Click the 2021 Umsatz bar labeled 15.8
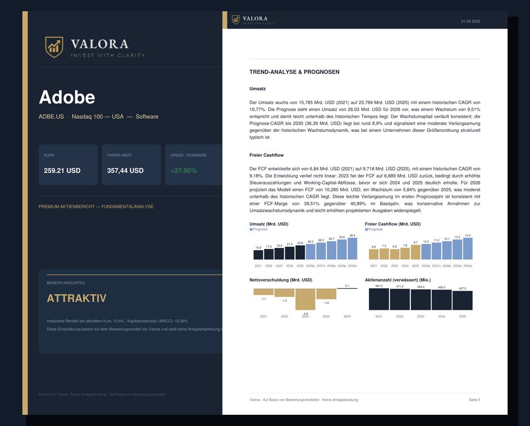 [x=258, y=255]
